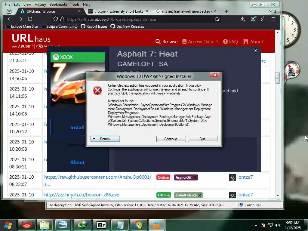Click Quit in the error dialog

tap(202, 139)
